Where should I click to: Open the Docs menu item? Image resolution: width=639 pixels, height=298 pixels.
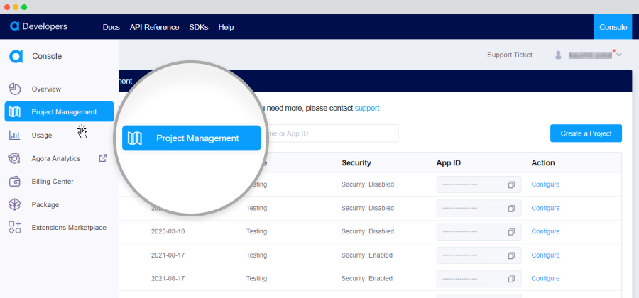tap(111, 27)
